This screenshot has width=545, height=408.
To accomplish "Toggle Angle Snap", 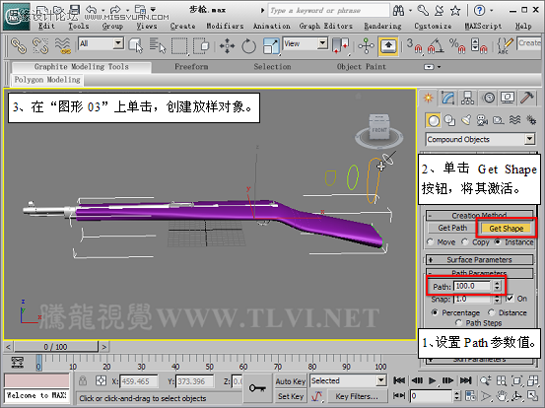I will pos(436,45).
